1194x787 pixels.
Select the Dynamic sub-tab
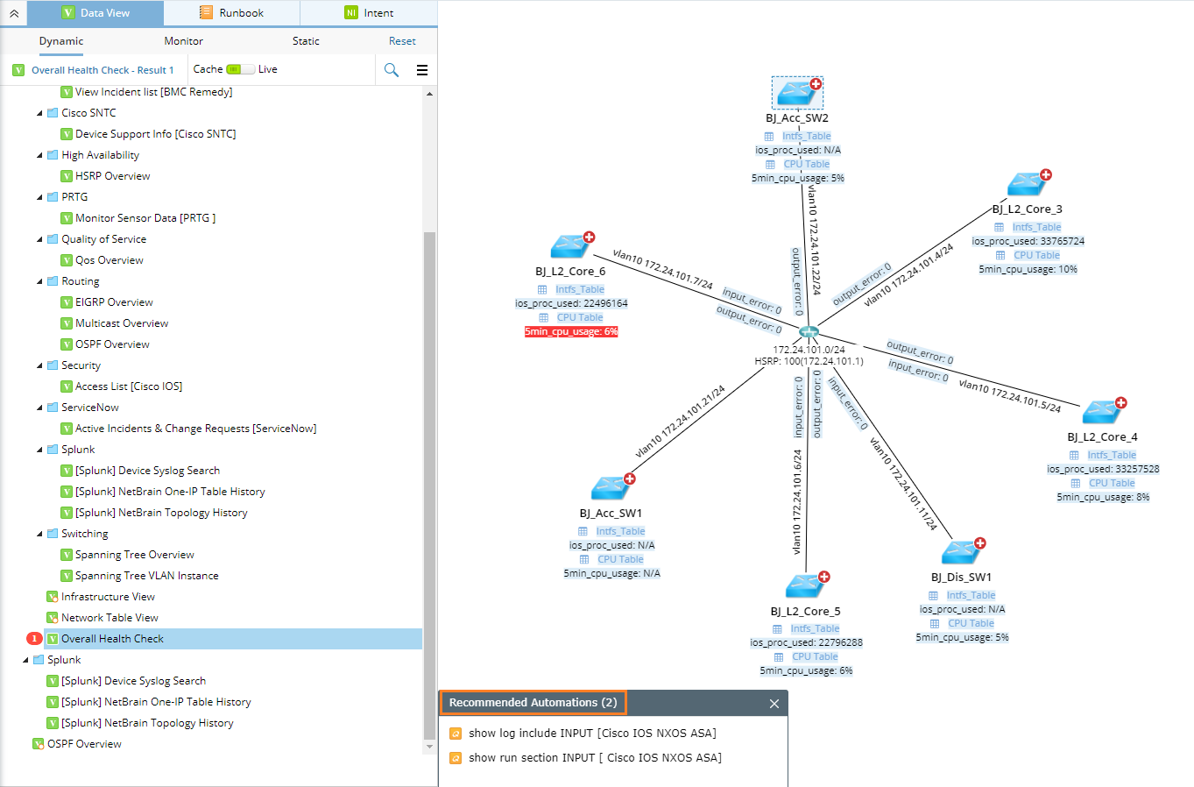click(x=61, y=41)
